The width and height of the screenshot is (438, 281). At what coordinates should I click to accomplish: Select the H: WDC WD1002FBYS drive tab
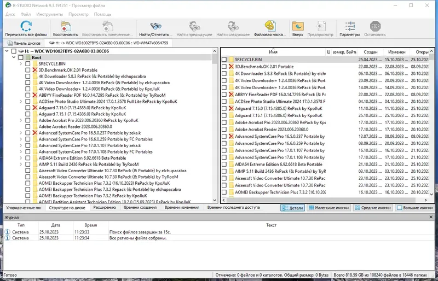coord(108,43)
